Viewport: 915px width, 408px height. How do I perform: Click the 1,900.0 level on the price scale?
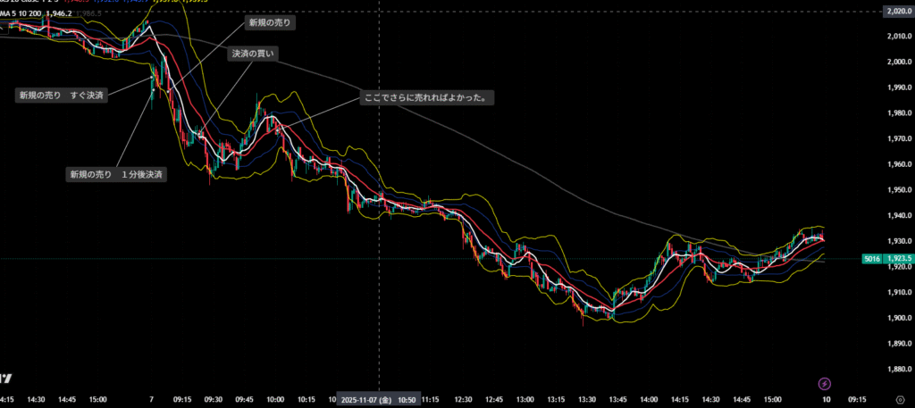coord(897,319)
